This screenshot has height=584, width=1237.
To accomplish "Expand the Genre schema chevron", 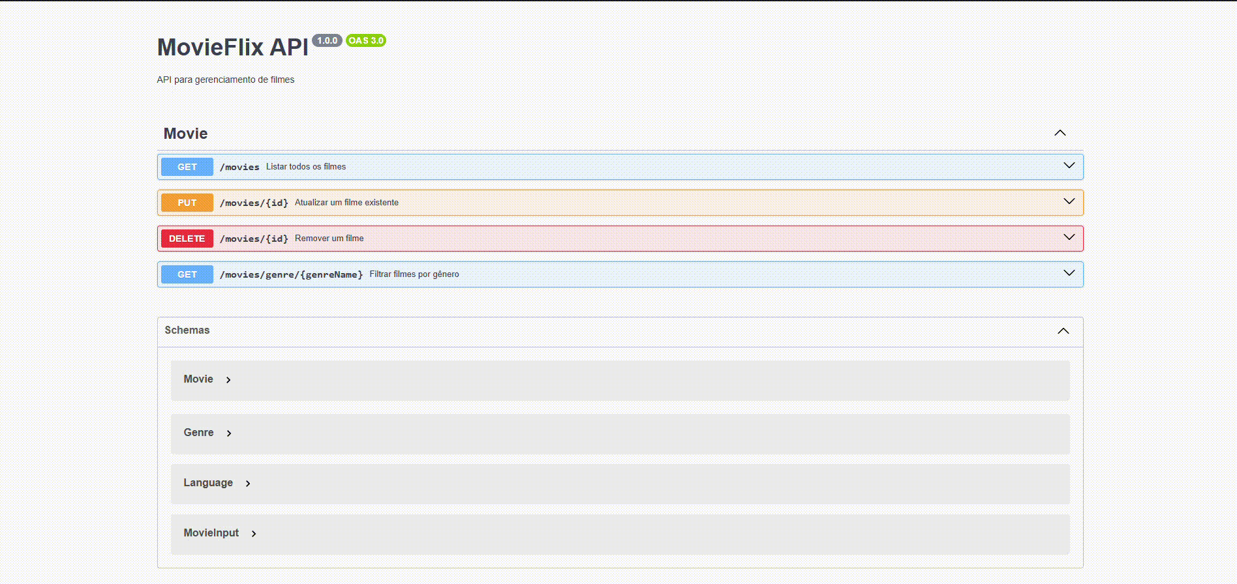I will tap(229, 433).
